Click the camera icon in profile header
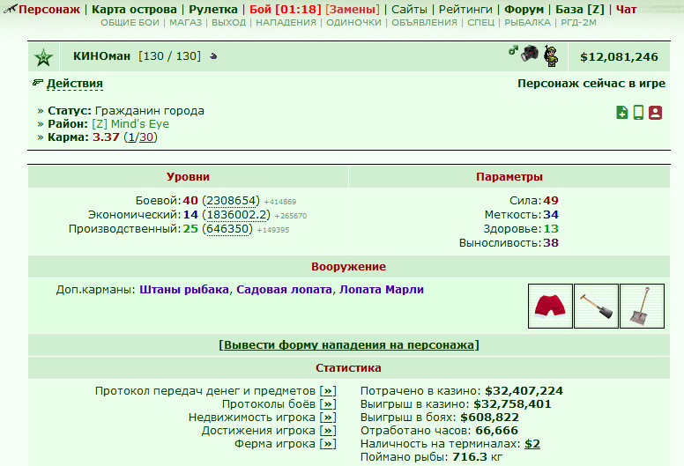 [530, 54]
